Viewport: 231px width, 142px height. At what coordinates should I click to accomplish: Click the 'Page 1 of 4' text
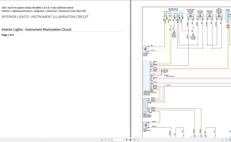point(8,35)
